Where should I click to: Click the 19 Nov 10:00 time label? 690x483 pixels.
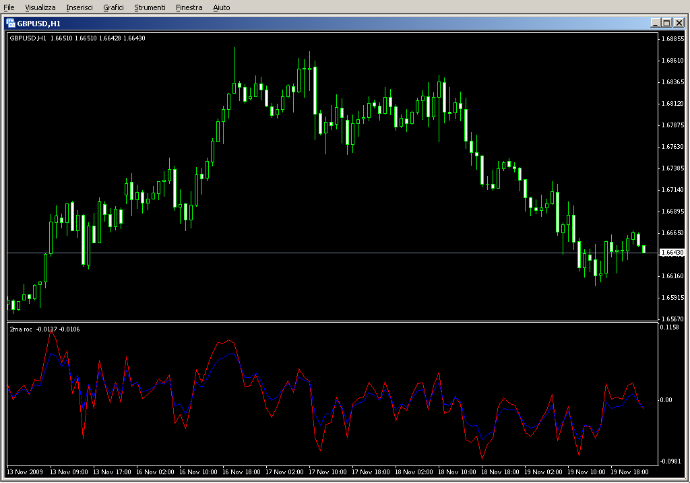(x=587, y=472)
